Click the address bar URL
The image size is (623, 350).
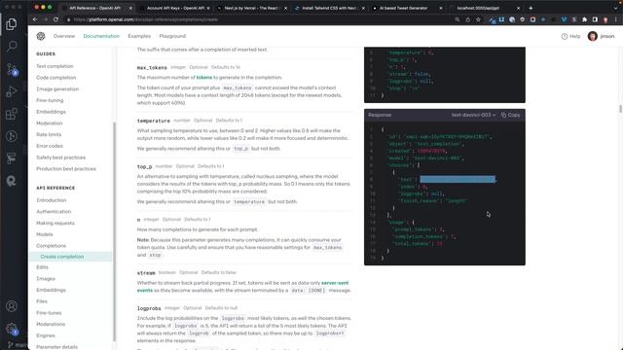(x=145, y=19)
